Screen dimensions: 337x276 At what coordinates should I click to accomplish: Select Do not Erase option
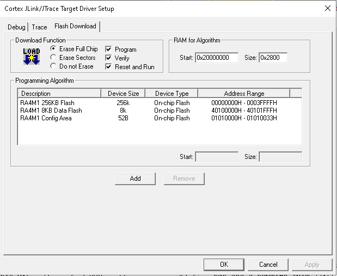(x=72, y=66)
